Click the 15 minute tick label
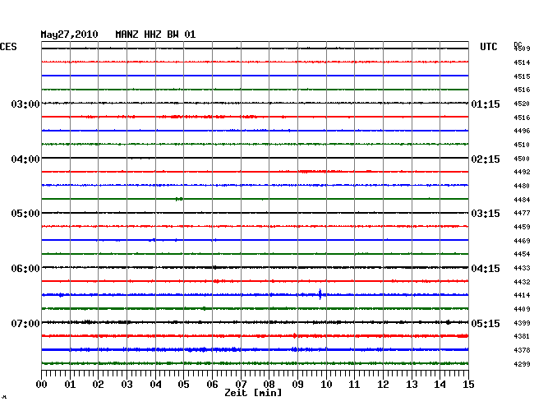 pyautogui.click(x=467, y=385)
